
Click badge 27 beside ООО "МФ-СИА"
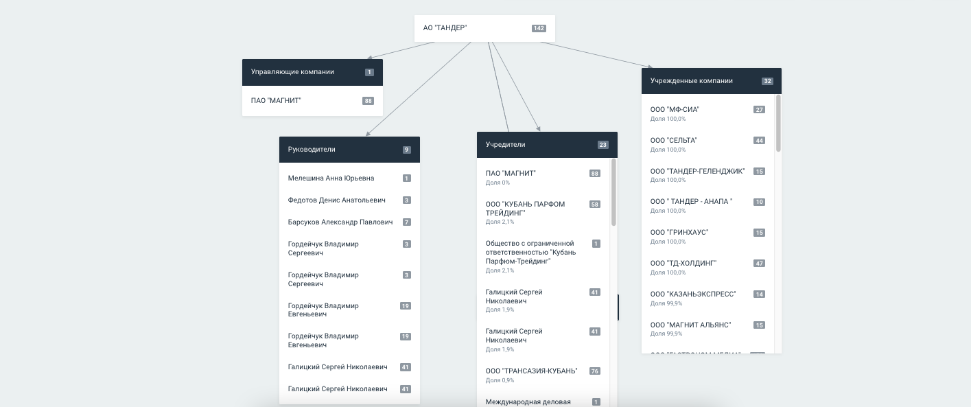tap(759, 110)
